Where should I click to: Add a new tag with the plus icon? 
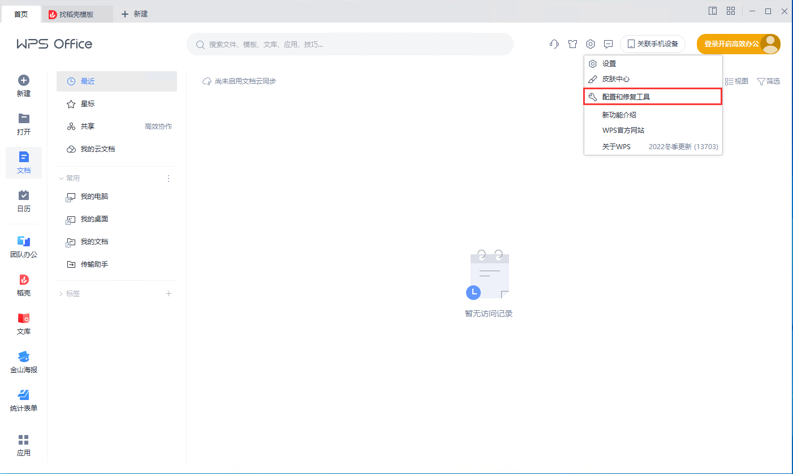click(x=169, y=294)
